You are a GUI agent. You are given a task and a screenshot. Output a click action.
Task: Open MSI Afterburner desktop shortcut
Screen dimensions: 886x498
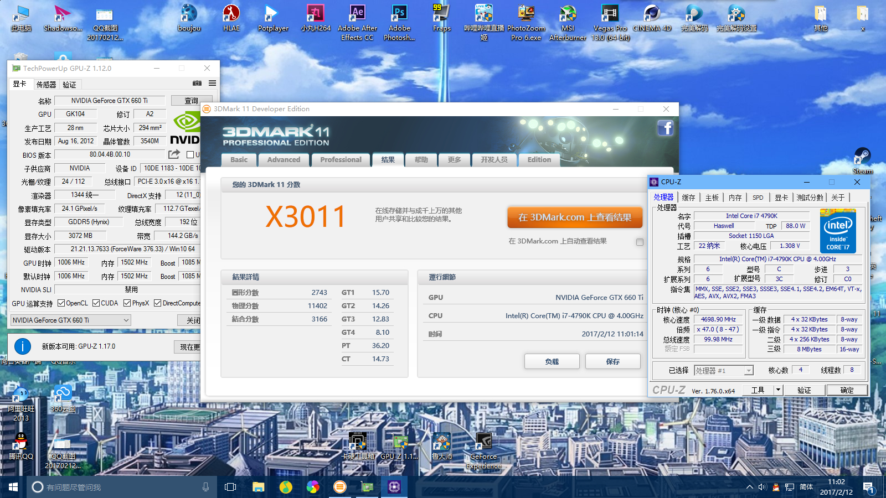pos(568,23)
